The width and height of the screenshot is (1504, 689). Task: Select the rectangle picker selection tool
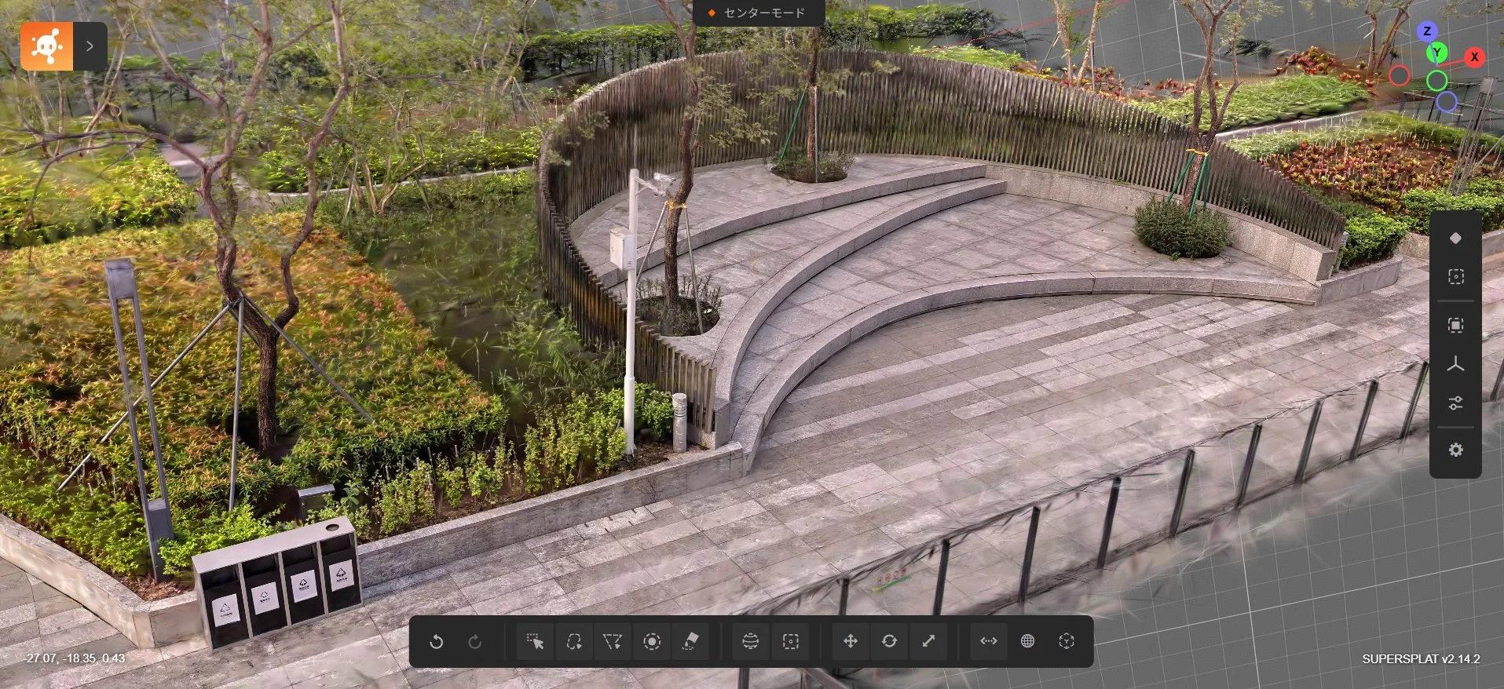[x=535, y=642]
